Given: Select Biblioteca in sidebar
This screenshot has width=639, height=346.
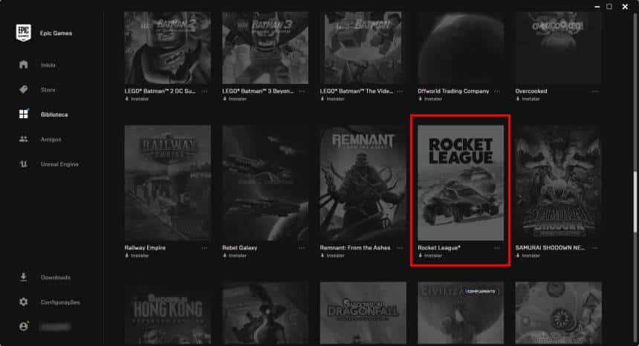Looking at the screenshot, I should (x=54, y=115).
